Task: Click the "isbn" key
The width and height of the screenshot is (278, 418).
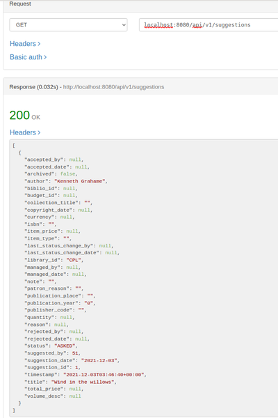Action: (x=35, y=224)
